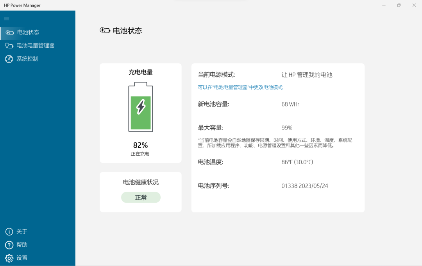This screenshot has width=422, height=266.
Task: Restore down the HP Power Manager window
Action: click(x=399, y=5)
